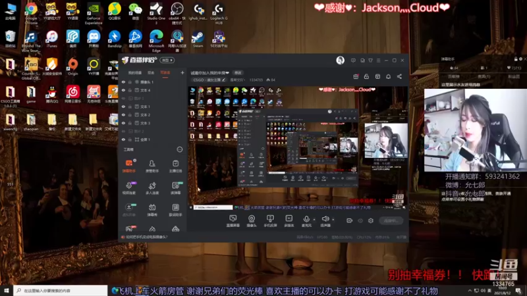
Task: Toggle the preview eye icon in bottom toolbar
Action: point(360,220)
